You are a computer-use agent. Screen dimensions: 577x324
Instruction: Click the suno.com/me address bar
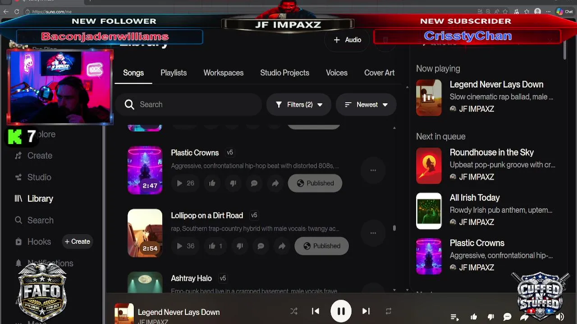pos(52,12)
